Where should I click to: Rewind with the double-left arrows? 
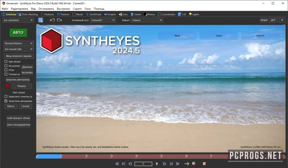[117, 164]
